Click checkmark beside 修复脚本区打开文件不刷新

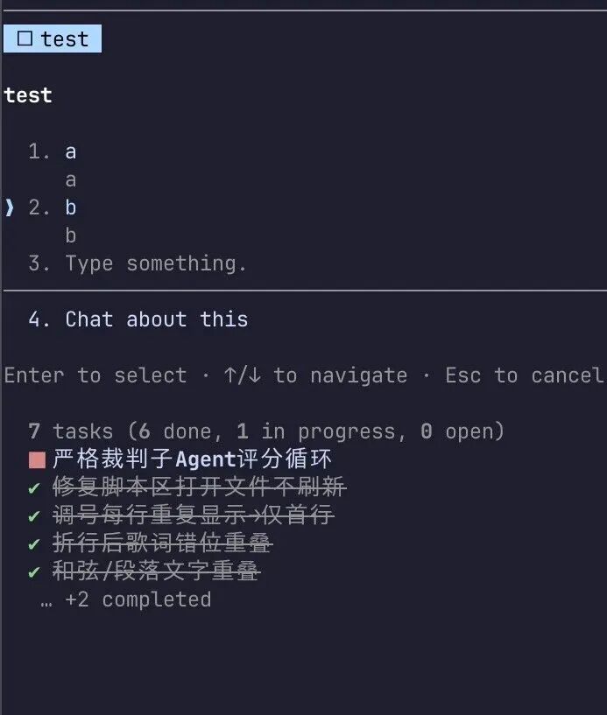click(x=34, y=488)
